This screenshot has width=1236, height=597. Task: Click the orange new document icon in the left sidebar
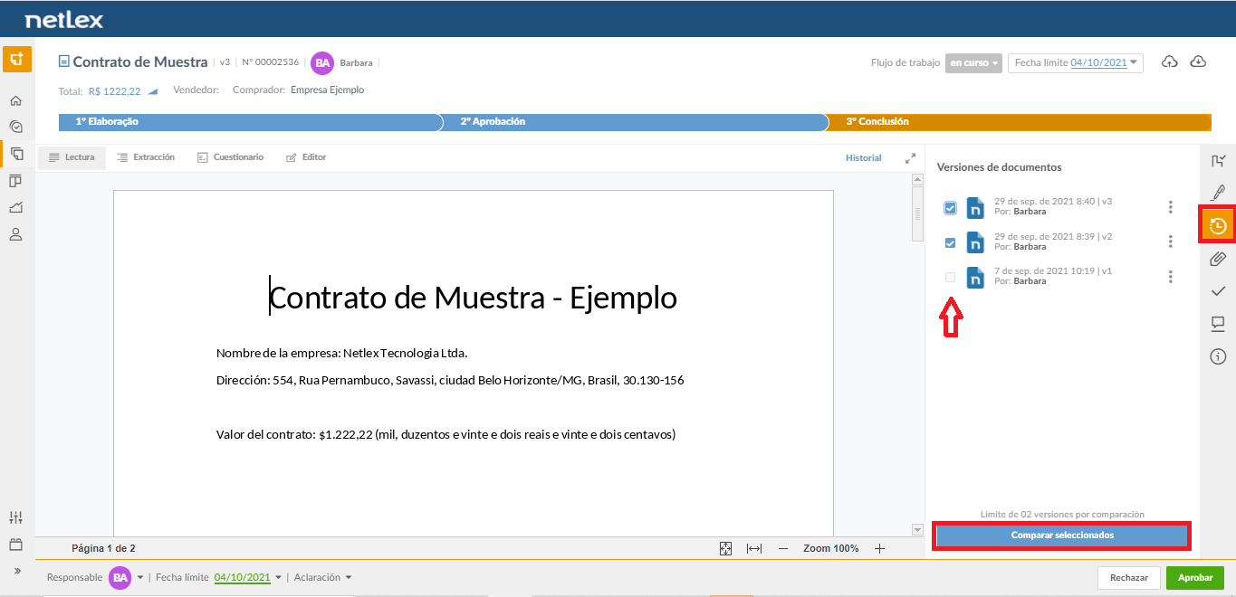[16, 60]
